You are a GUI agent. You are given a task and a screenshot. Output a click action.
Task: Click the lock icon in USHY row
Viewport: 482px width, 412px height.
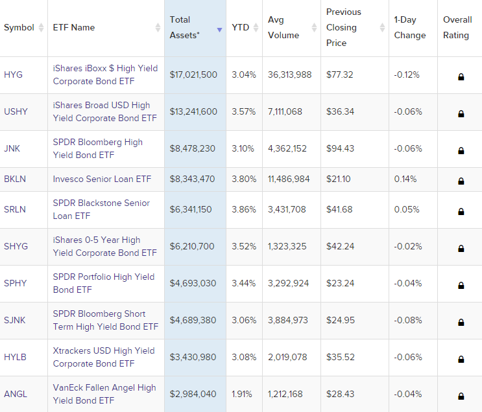(461, 113)
